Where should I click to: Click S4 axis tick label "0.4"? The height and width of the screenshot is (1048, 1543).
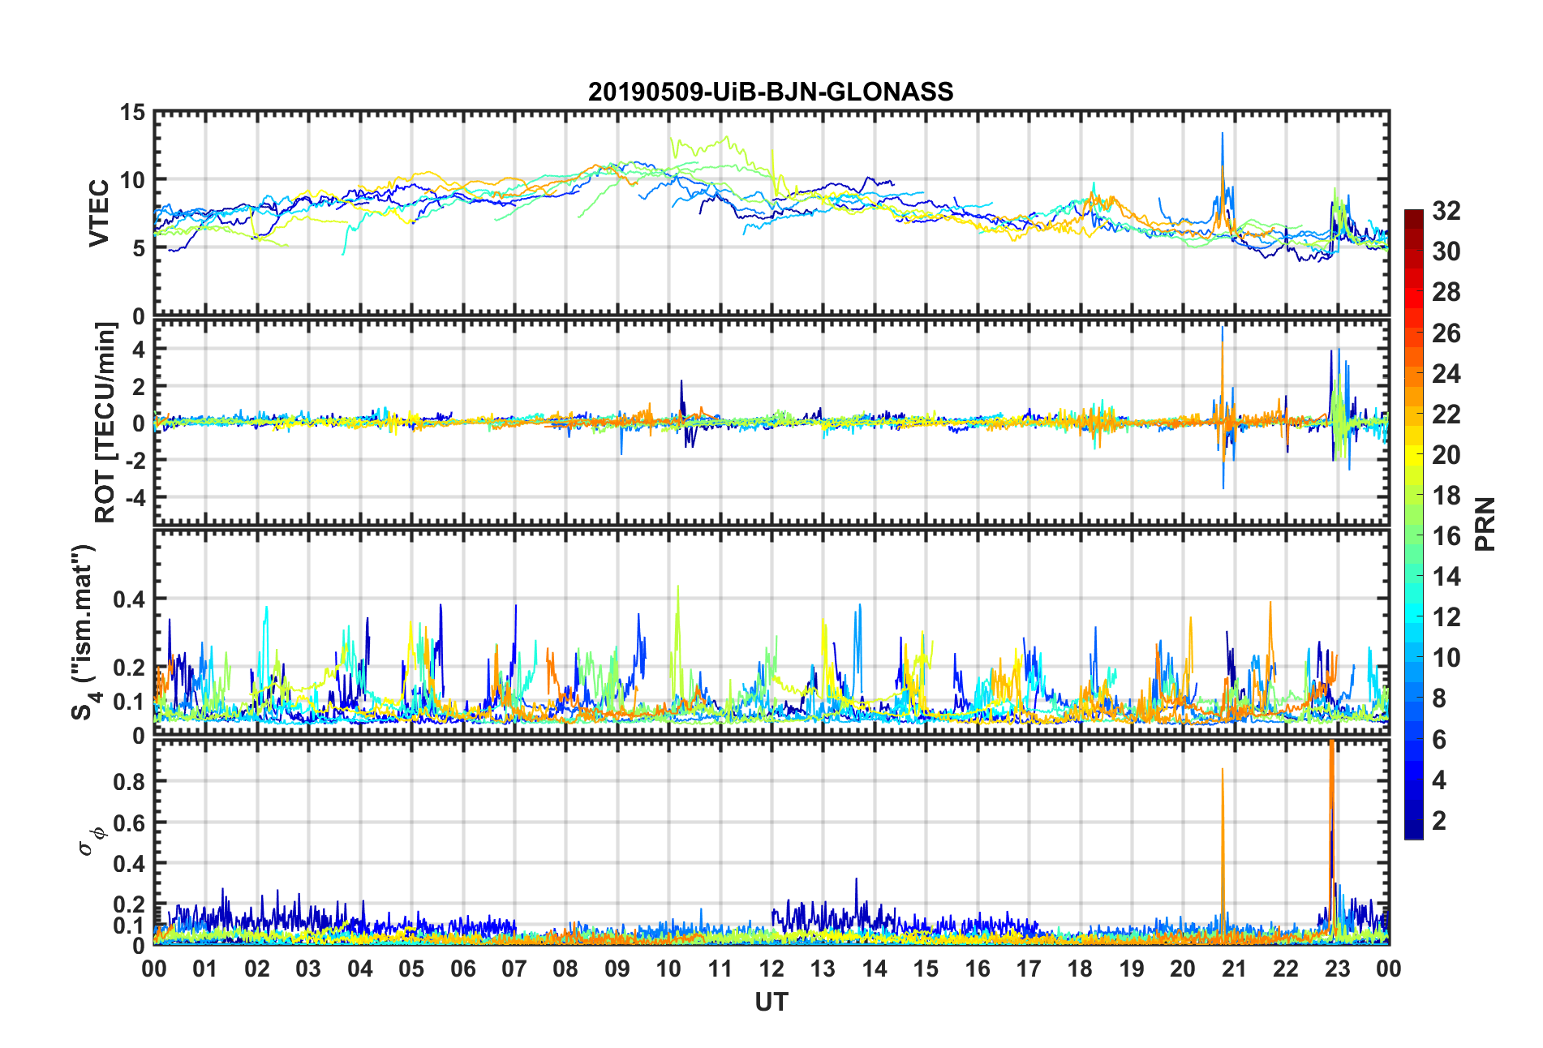pyautogui.click(x=129, y=599)
